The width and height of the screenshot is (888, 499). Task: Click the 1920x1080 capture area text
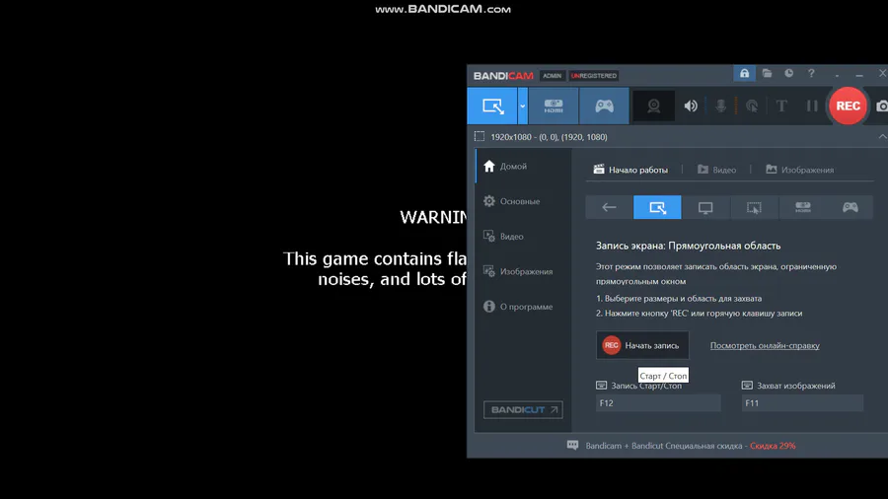(549, 137)
